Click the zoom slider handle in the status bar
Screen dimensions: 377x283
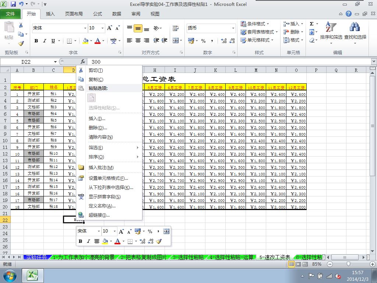point(348,264)
